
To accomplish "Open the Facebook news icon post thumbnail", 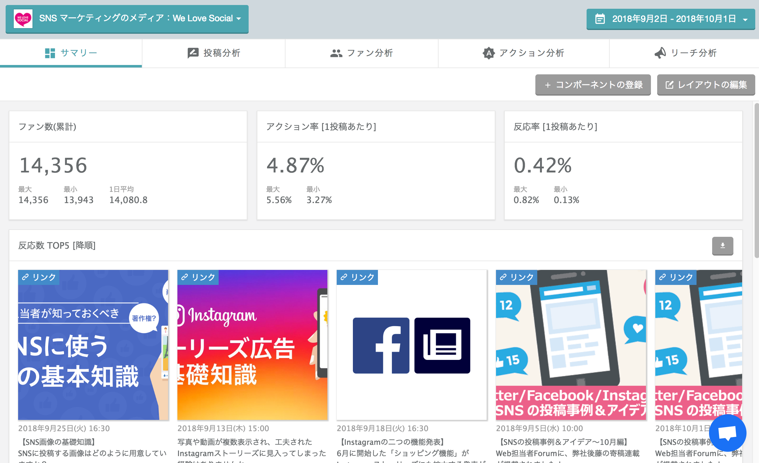I will 412,345.
